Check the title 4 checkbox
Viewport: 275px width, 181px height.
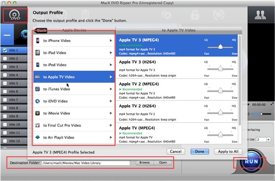click(5, 75)
